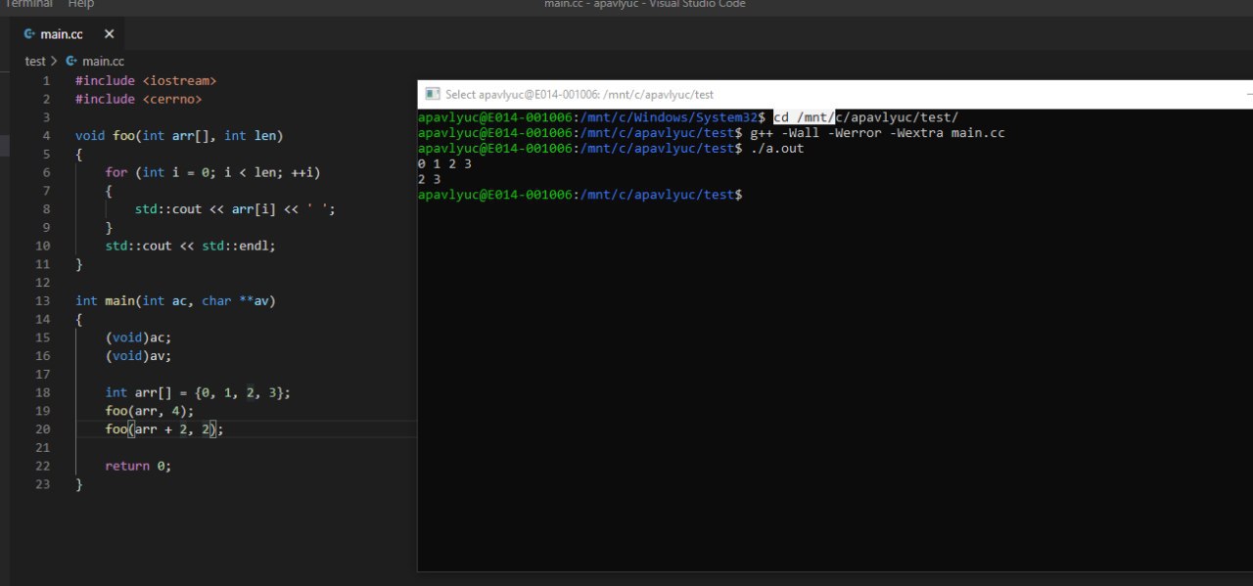This screenshot has height=586, width=1253.
Task: Click 'void foo(int arr[], int len)' declaration
Action: pos(179,135)
